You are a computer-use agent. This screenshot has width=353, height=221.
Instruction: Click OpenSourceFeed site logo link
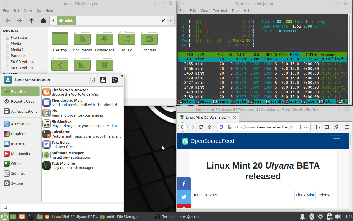[208, 141]
